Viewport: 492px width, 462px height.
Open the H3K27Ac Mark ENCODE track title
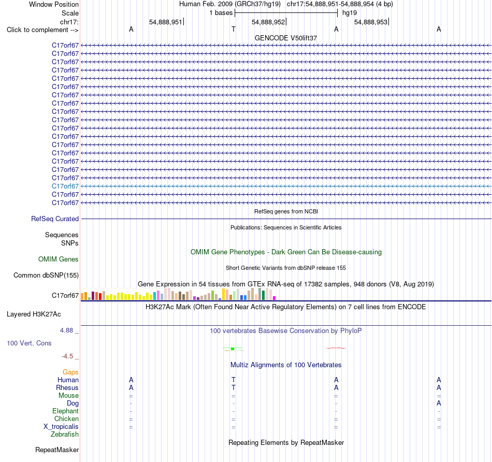286,307
